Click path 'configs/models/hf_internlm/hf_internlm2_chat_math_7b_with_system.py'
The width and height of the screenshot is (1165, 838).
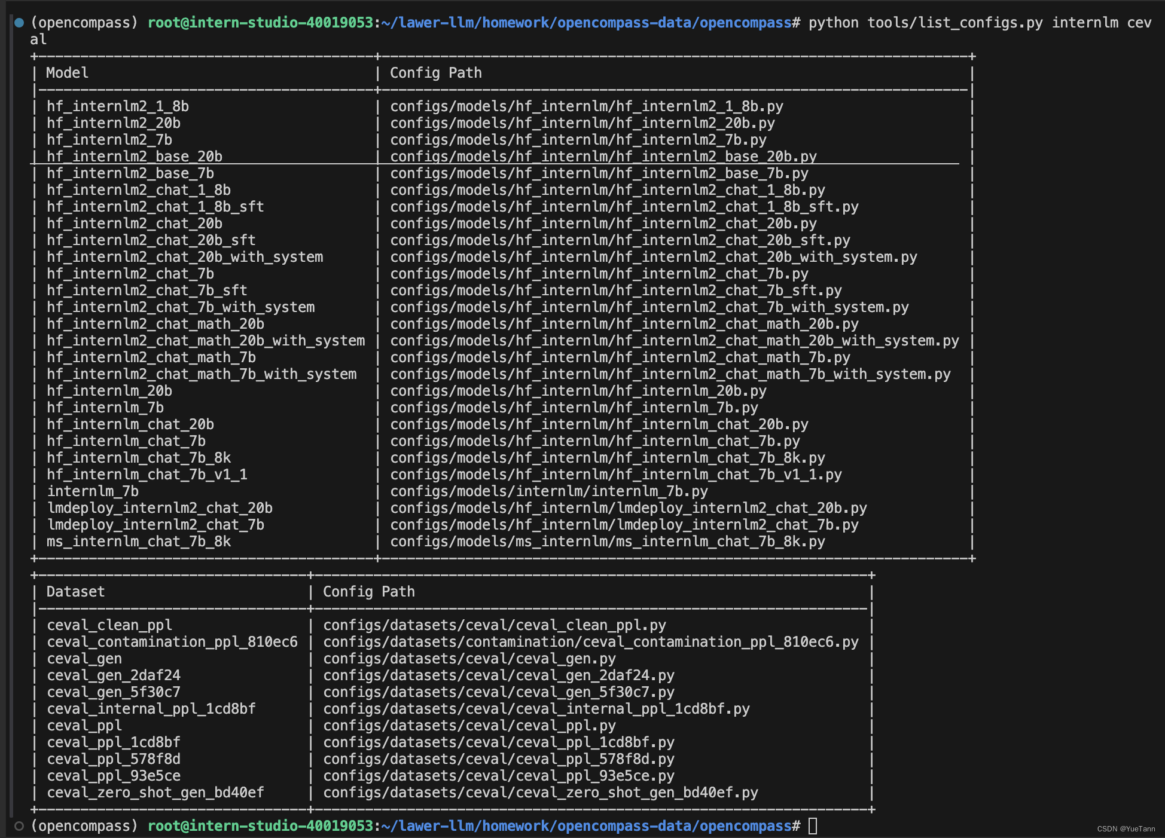670,374
